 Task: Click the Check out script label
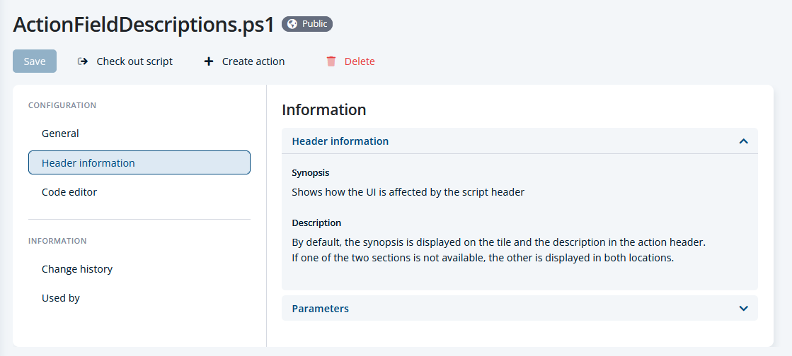[134, 61]
